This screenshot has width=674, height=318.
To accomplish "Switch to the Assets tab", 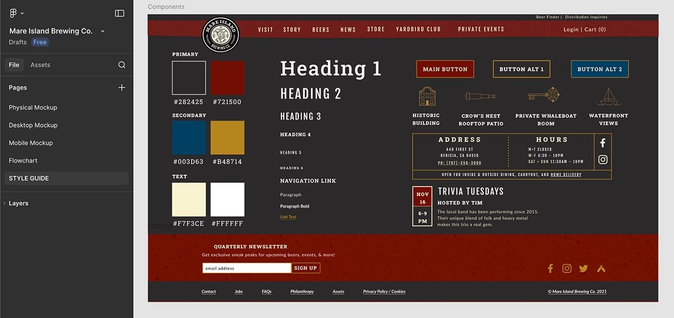I will (x=40, y=65).
